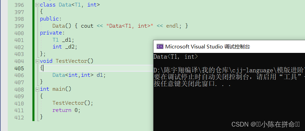Click console line '按任意键关闭此窗口. . .'
This screenshot has width=305, height=131.
point(193,84)
